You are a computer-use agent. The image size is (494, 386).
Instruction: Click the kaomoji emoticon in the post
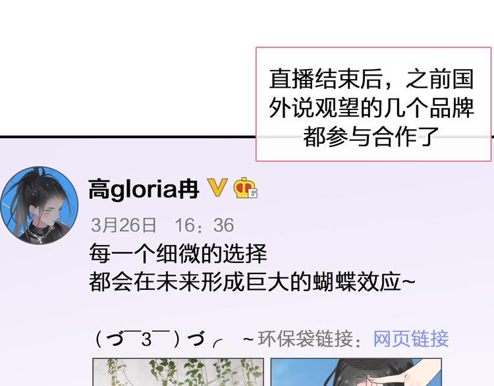click(x=159, y=339)
